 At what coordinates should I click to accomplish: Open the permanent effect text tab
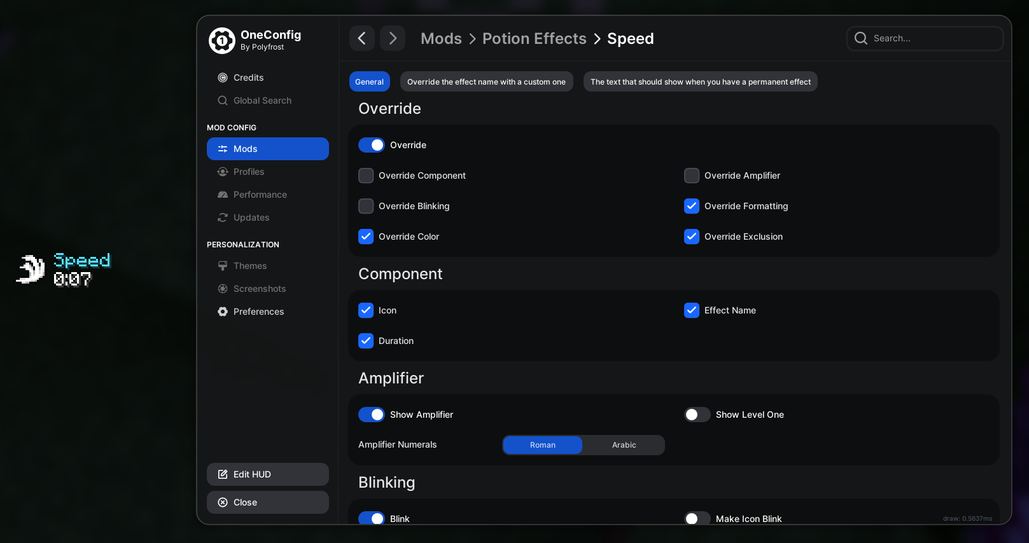click(x=701, y=81)
